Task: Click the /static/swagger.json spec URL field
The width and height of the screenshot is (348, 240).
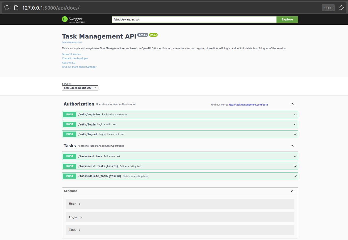Action: point(194,19)
